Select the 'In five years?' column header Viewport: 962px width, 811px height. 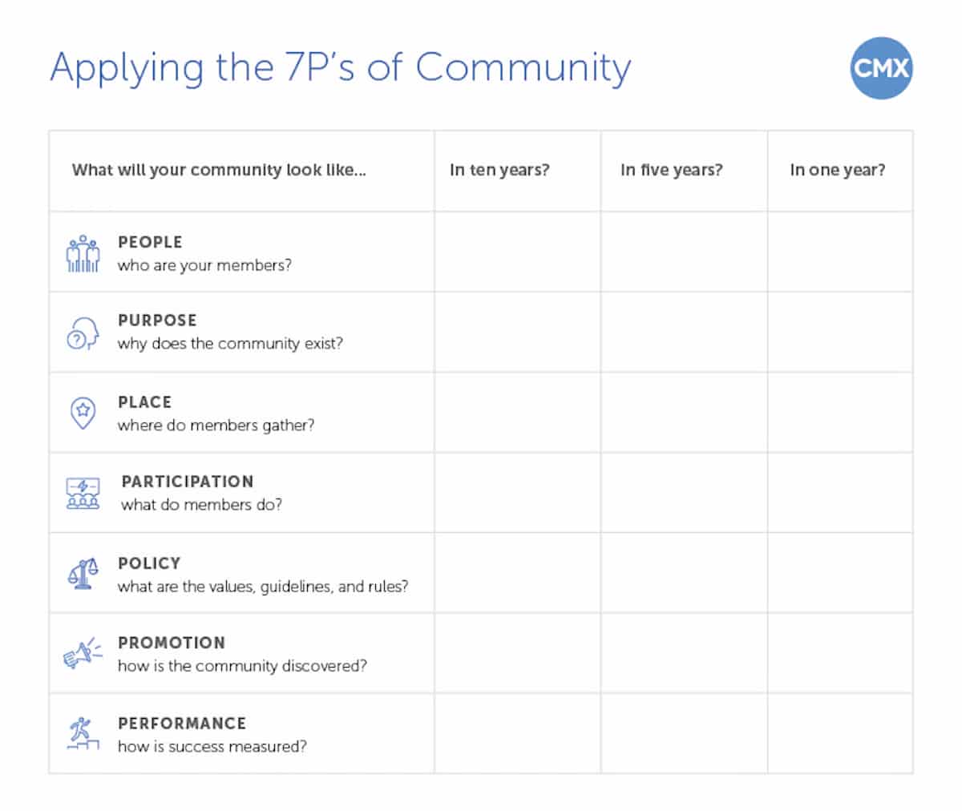(x=671, y=170)
